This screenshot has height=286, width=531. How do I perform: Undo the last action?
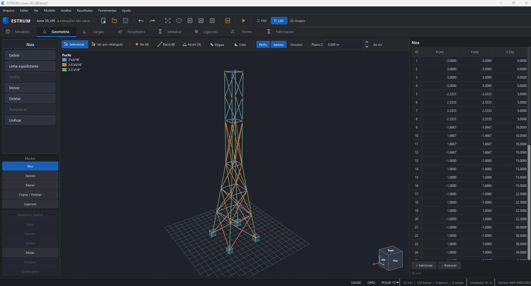point(141,21)
